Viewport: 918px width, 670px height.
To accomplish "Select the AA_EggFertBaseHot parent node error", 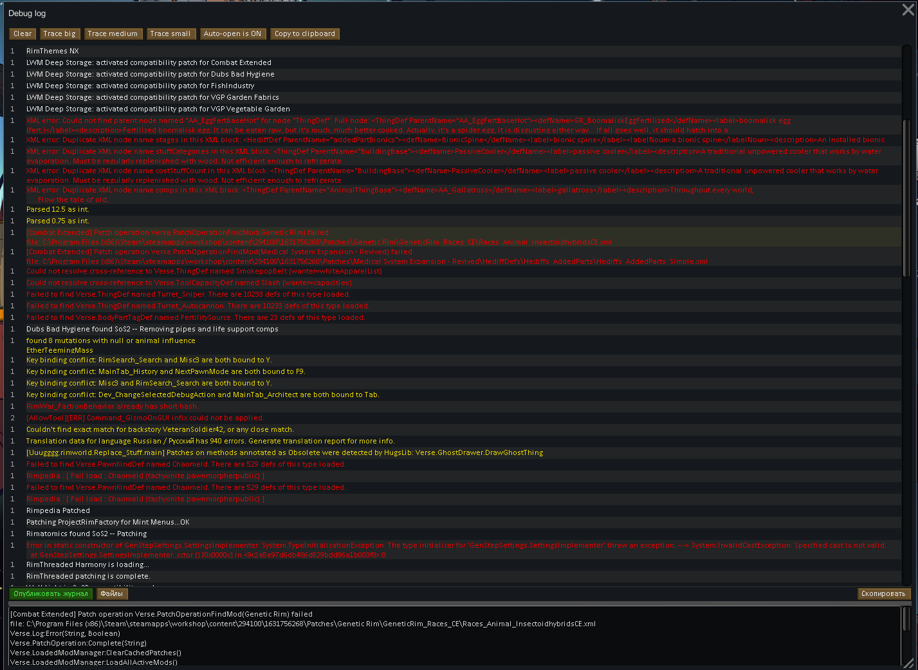I will (x=455, y=125).
